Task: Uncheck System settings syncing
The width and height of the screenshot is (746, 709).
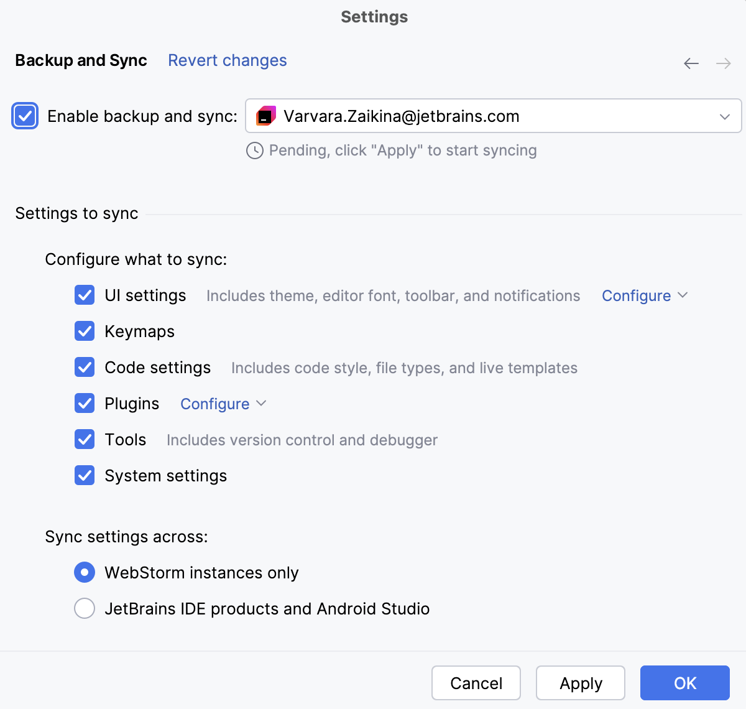Action: click(x=85, y=475)
